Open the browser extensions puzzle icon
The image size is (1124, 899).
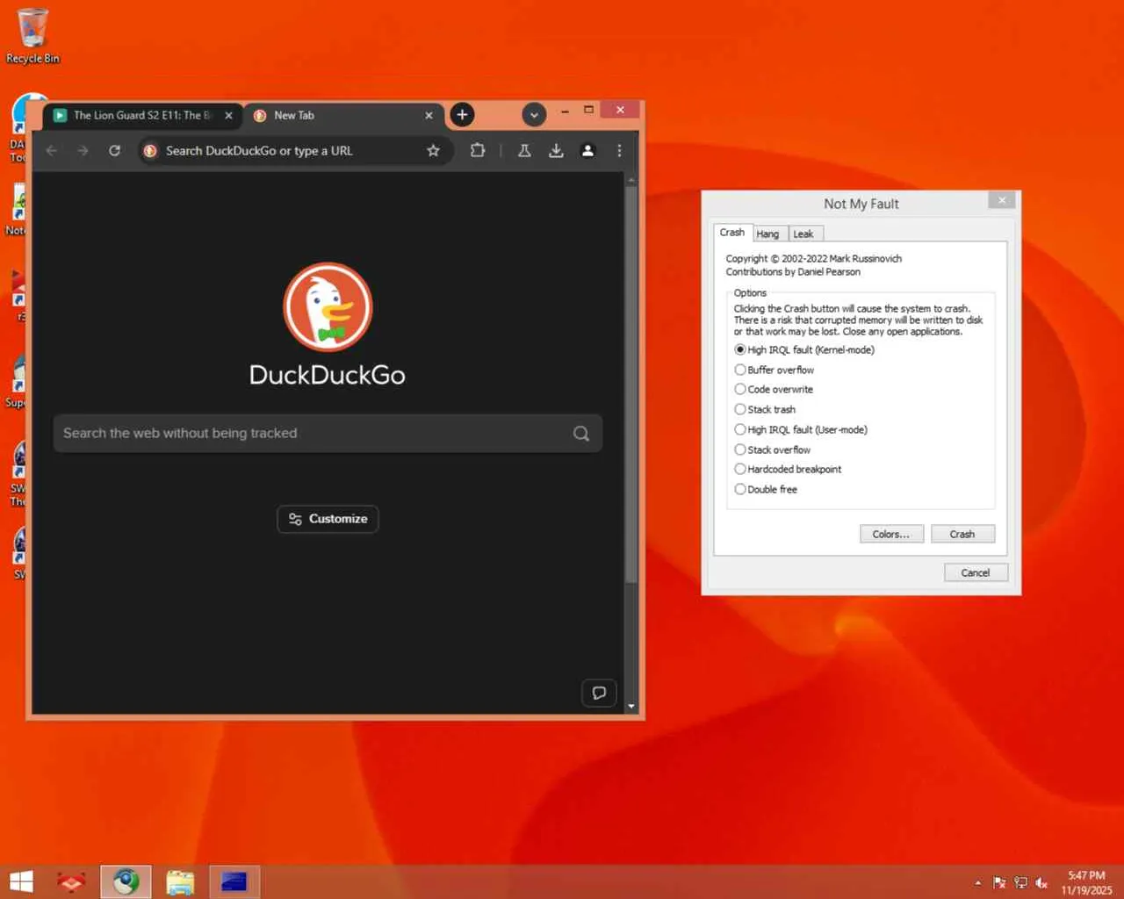[478, 150]
